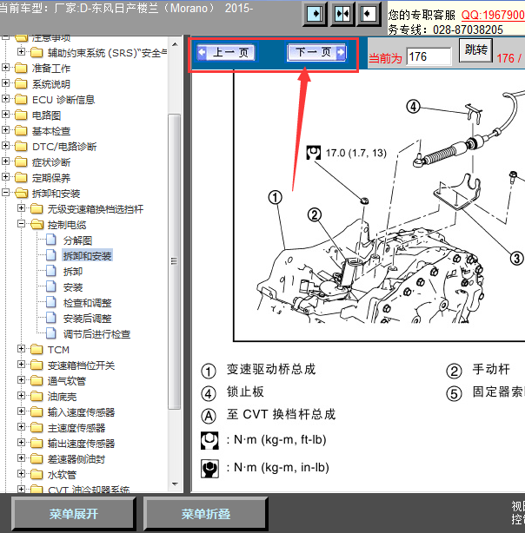The height and width of the screenshot is (533, 525).
Task: Click the 电路图 folder icon
Action: [21, 115]
